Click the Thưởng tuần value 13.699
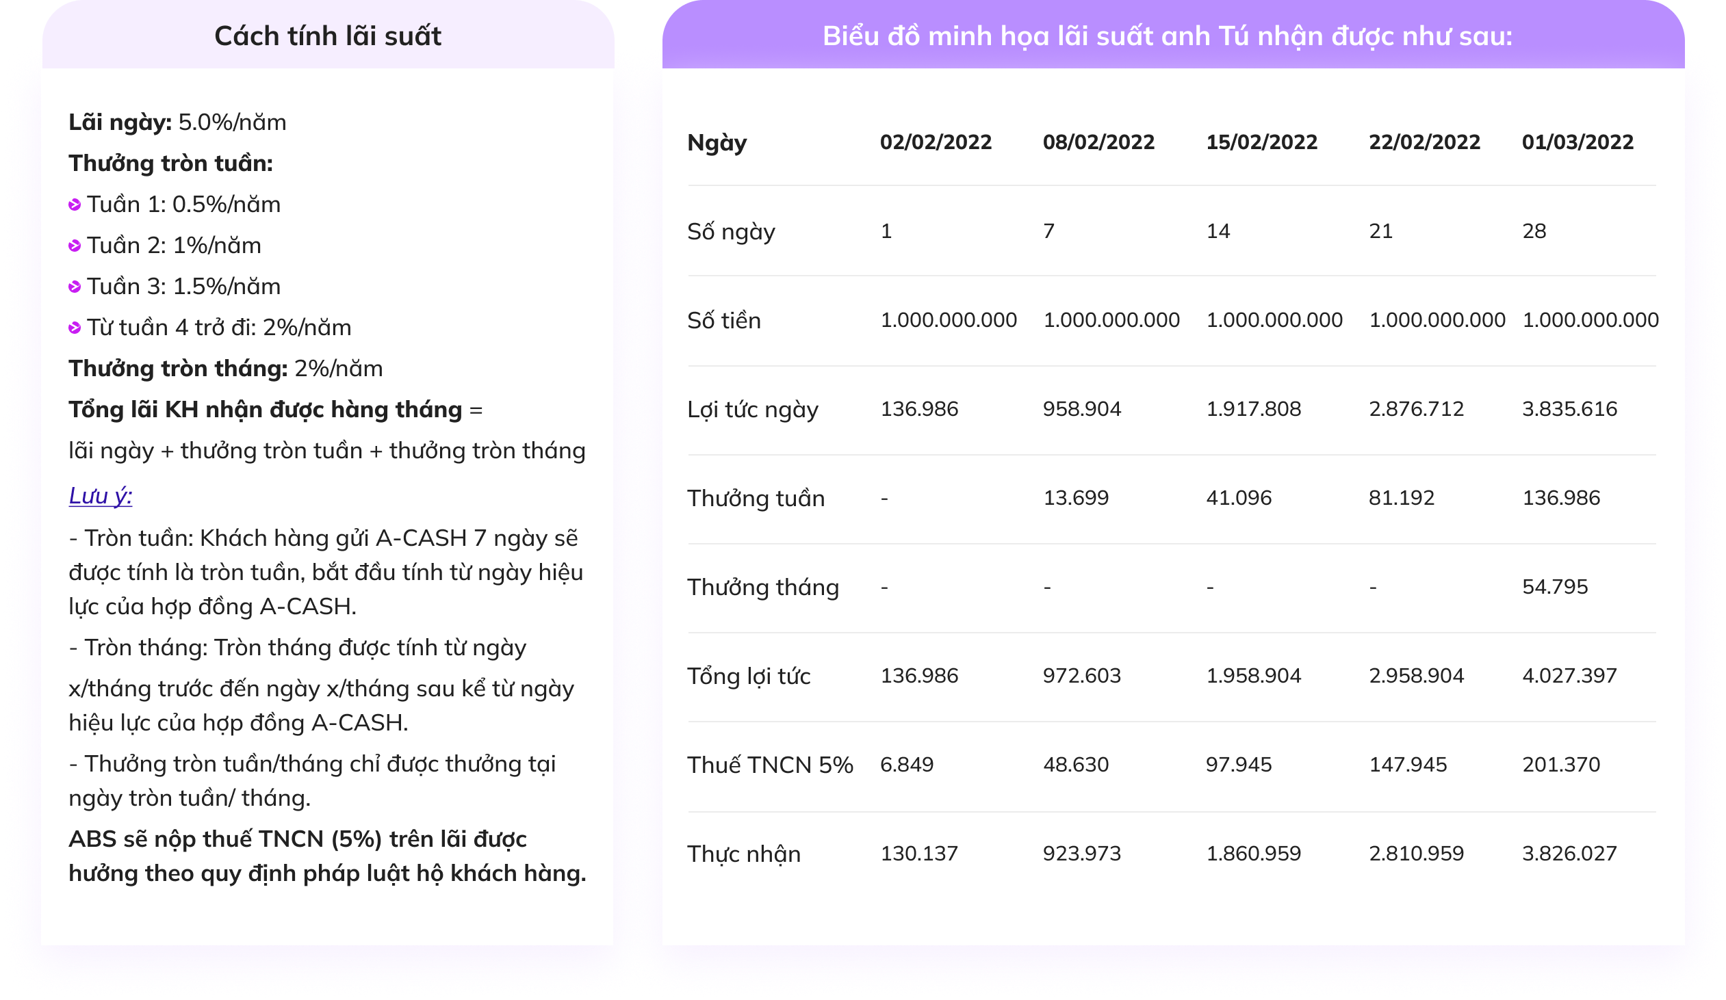1726x1000 pixels. click(1075, 497)
